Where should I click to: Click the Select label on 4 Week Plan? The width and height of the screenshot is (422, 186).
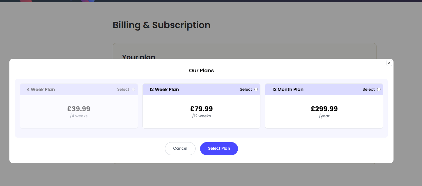[x=123, y=90]
